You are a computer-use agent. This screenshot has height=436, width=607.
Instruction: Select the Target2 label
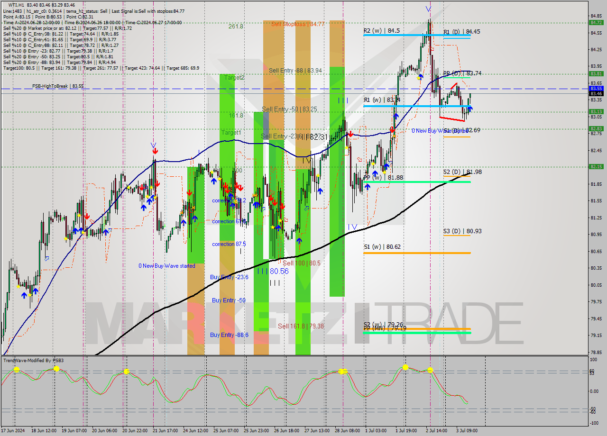point(234,77)
